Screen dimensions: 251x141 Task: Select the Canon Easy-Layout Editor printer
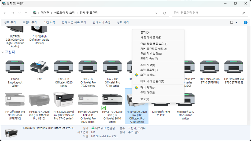tap(15, 74)
